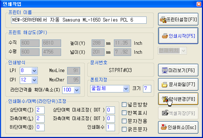Click the monitor icon on 미리보기[F6]
The width and height of the screenshot is (203, 138).
coord(165,70)
